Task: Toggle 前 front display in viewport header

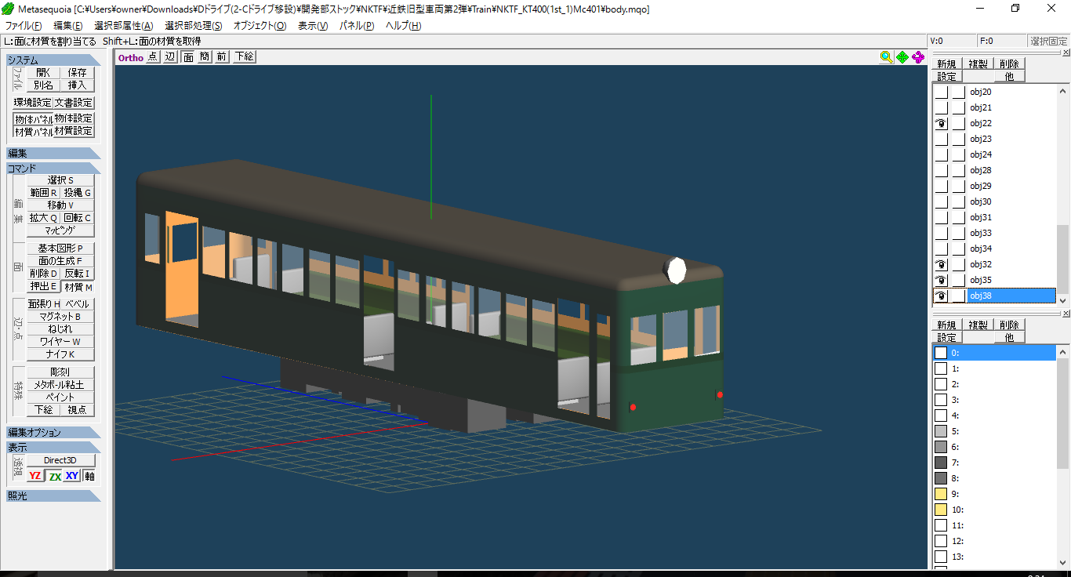Action: click(222, 57)
